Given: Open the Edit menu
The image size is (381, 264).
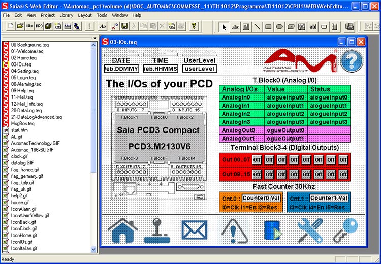Looking at the screenshot, I should 18,15.
